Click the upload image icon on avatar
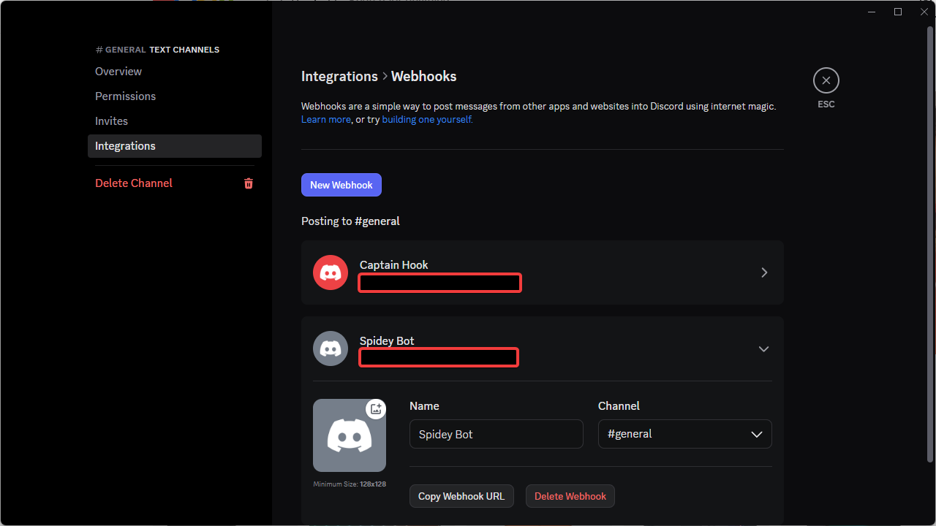Image resolution: width=936 pixels, height=526 pixels. point(376,409)
